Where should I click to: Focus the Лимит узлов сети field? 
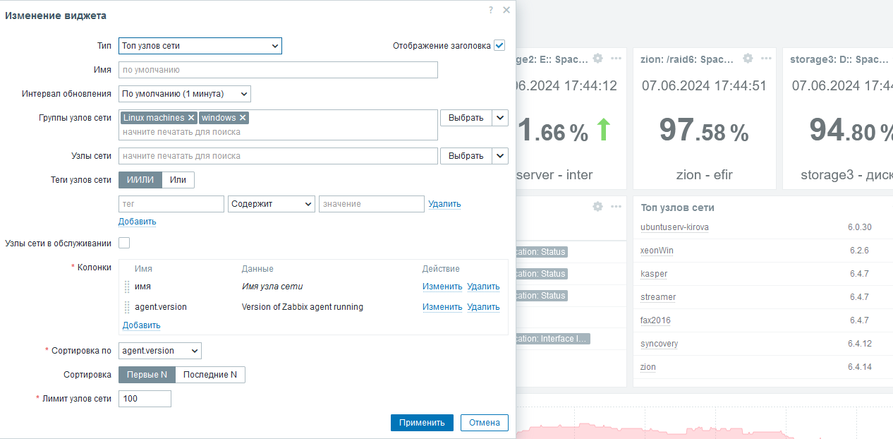[x=145, y=399]
